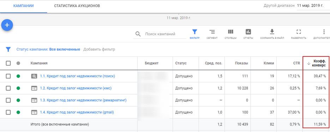Viewport: 330px width, 132px height.
Task: Select the Кампании tab
Action: coord(24,6)
